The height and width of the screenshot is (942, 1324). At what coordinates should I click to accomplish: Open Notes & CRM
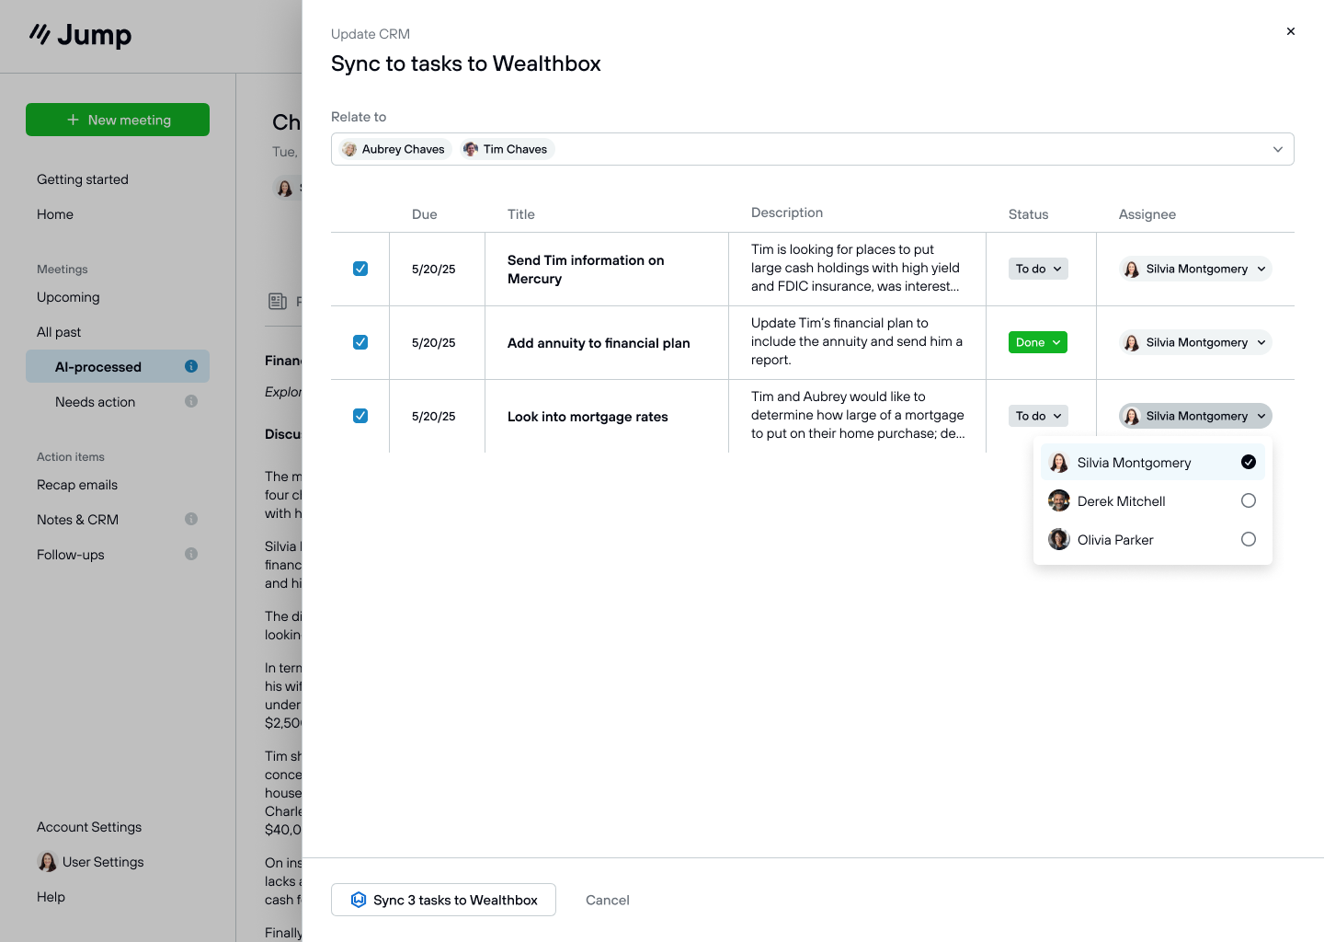click(x=77, y=520)
